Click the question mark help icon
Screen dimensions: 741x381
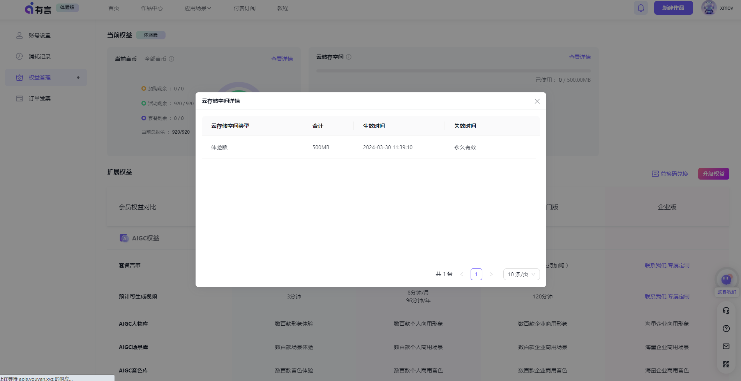coord(726,328)
